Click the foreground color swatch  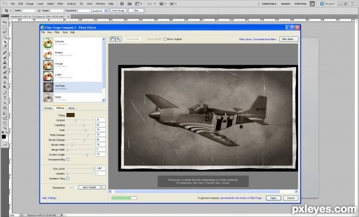point(4,137)
